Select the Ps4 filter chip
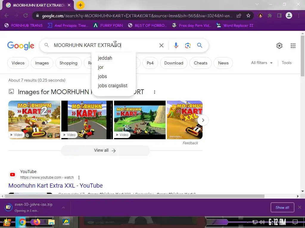Screen dimensions: 305x228 pos(150,63)
